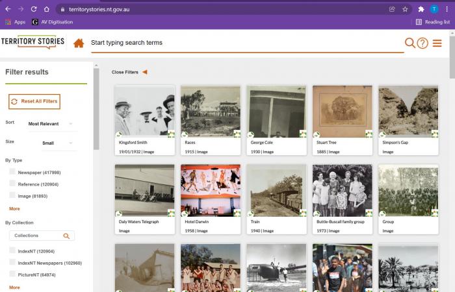The height and width of the screenshot is (292, 455).
Task: Click the search terms input field
Action: pyautogui.click(x=247, y=43)
